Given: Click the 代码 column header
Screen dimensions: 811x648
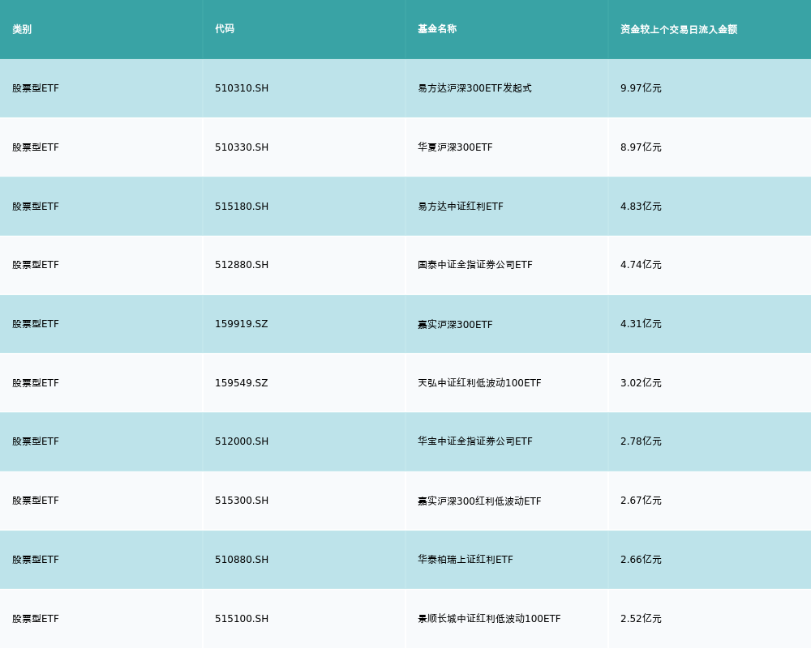Looking at the screenshot, I should [x=225, y=29].
